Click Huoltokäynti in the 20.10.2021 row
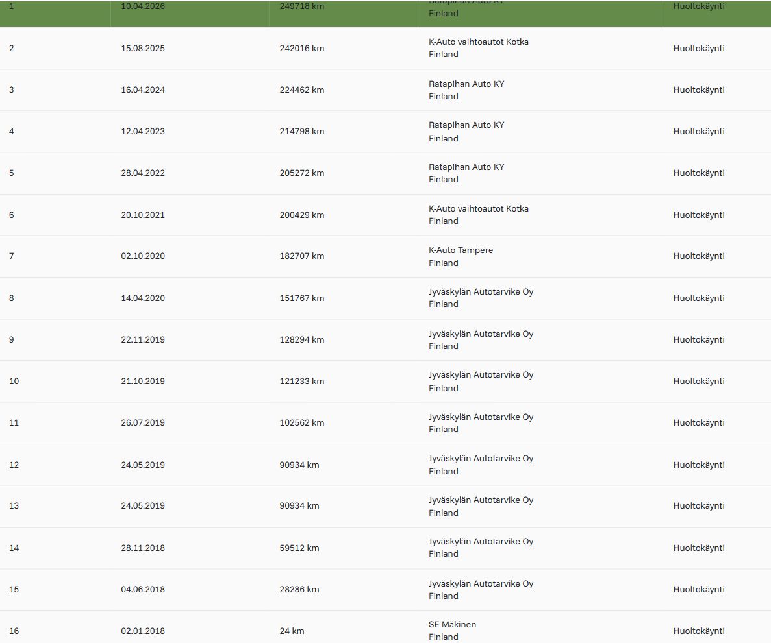This screenshot has width=771, height=643. (699, 215)
